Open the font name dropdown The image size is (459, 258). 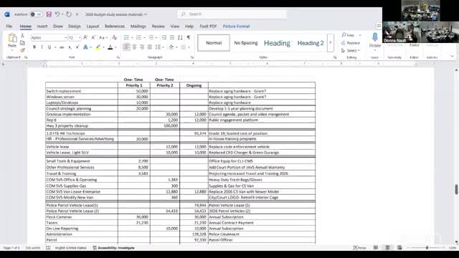click(65, 38)
